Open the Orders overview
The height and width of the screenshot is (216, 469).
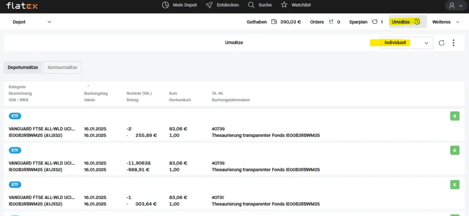325,22
